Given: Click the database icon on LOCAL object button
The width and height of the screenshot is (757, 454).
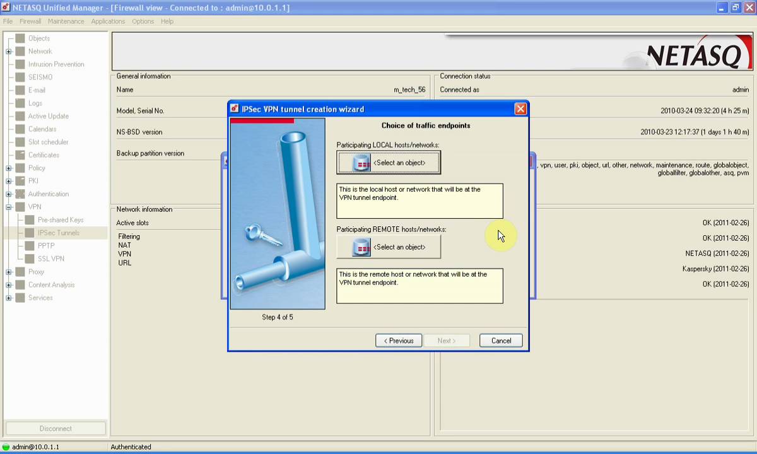Looking at the screenshot, I should [361, 163].
